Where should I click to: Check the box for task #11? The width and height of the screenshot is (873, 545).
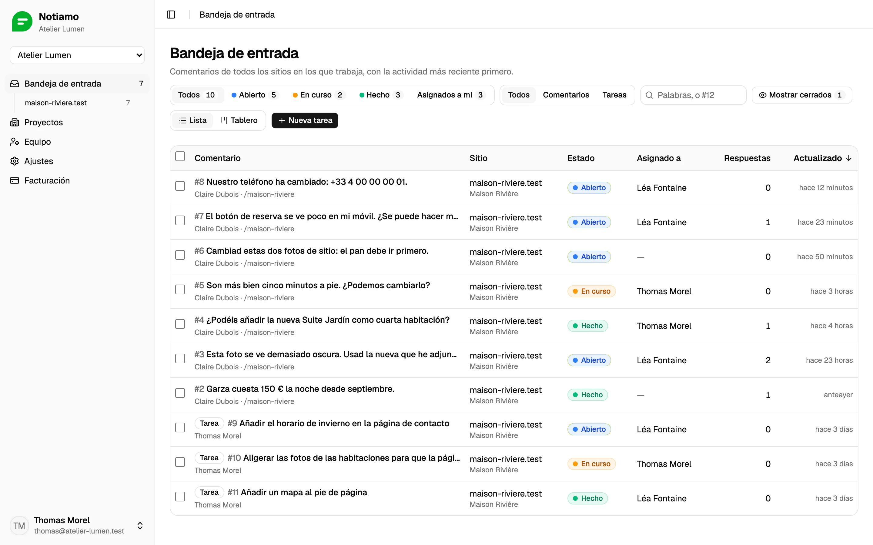coord(180,497)
